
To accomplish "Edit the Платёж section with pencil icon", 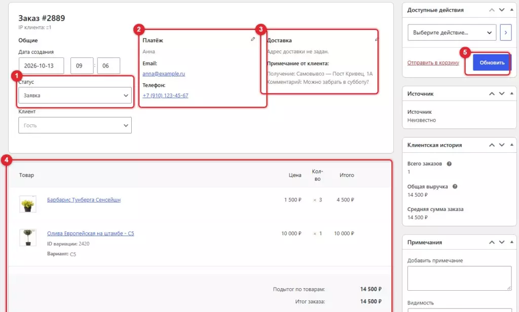I will [253, 39].
